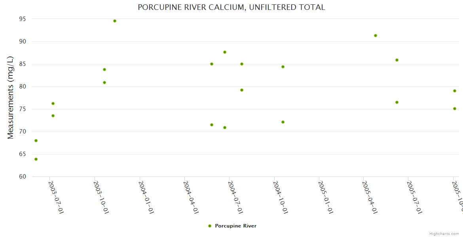The height and width of the screenshot is (237, 463).
Task: Click the Porcupine River Calcium chart title
Action: coord(231,7)
